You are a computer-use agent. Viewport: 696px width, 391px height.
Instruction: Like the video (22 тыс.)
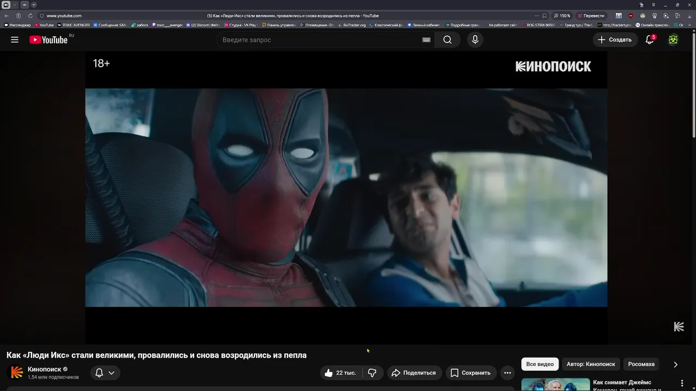[x=340, y=373]
